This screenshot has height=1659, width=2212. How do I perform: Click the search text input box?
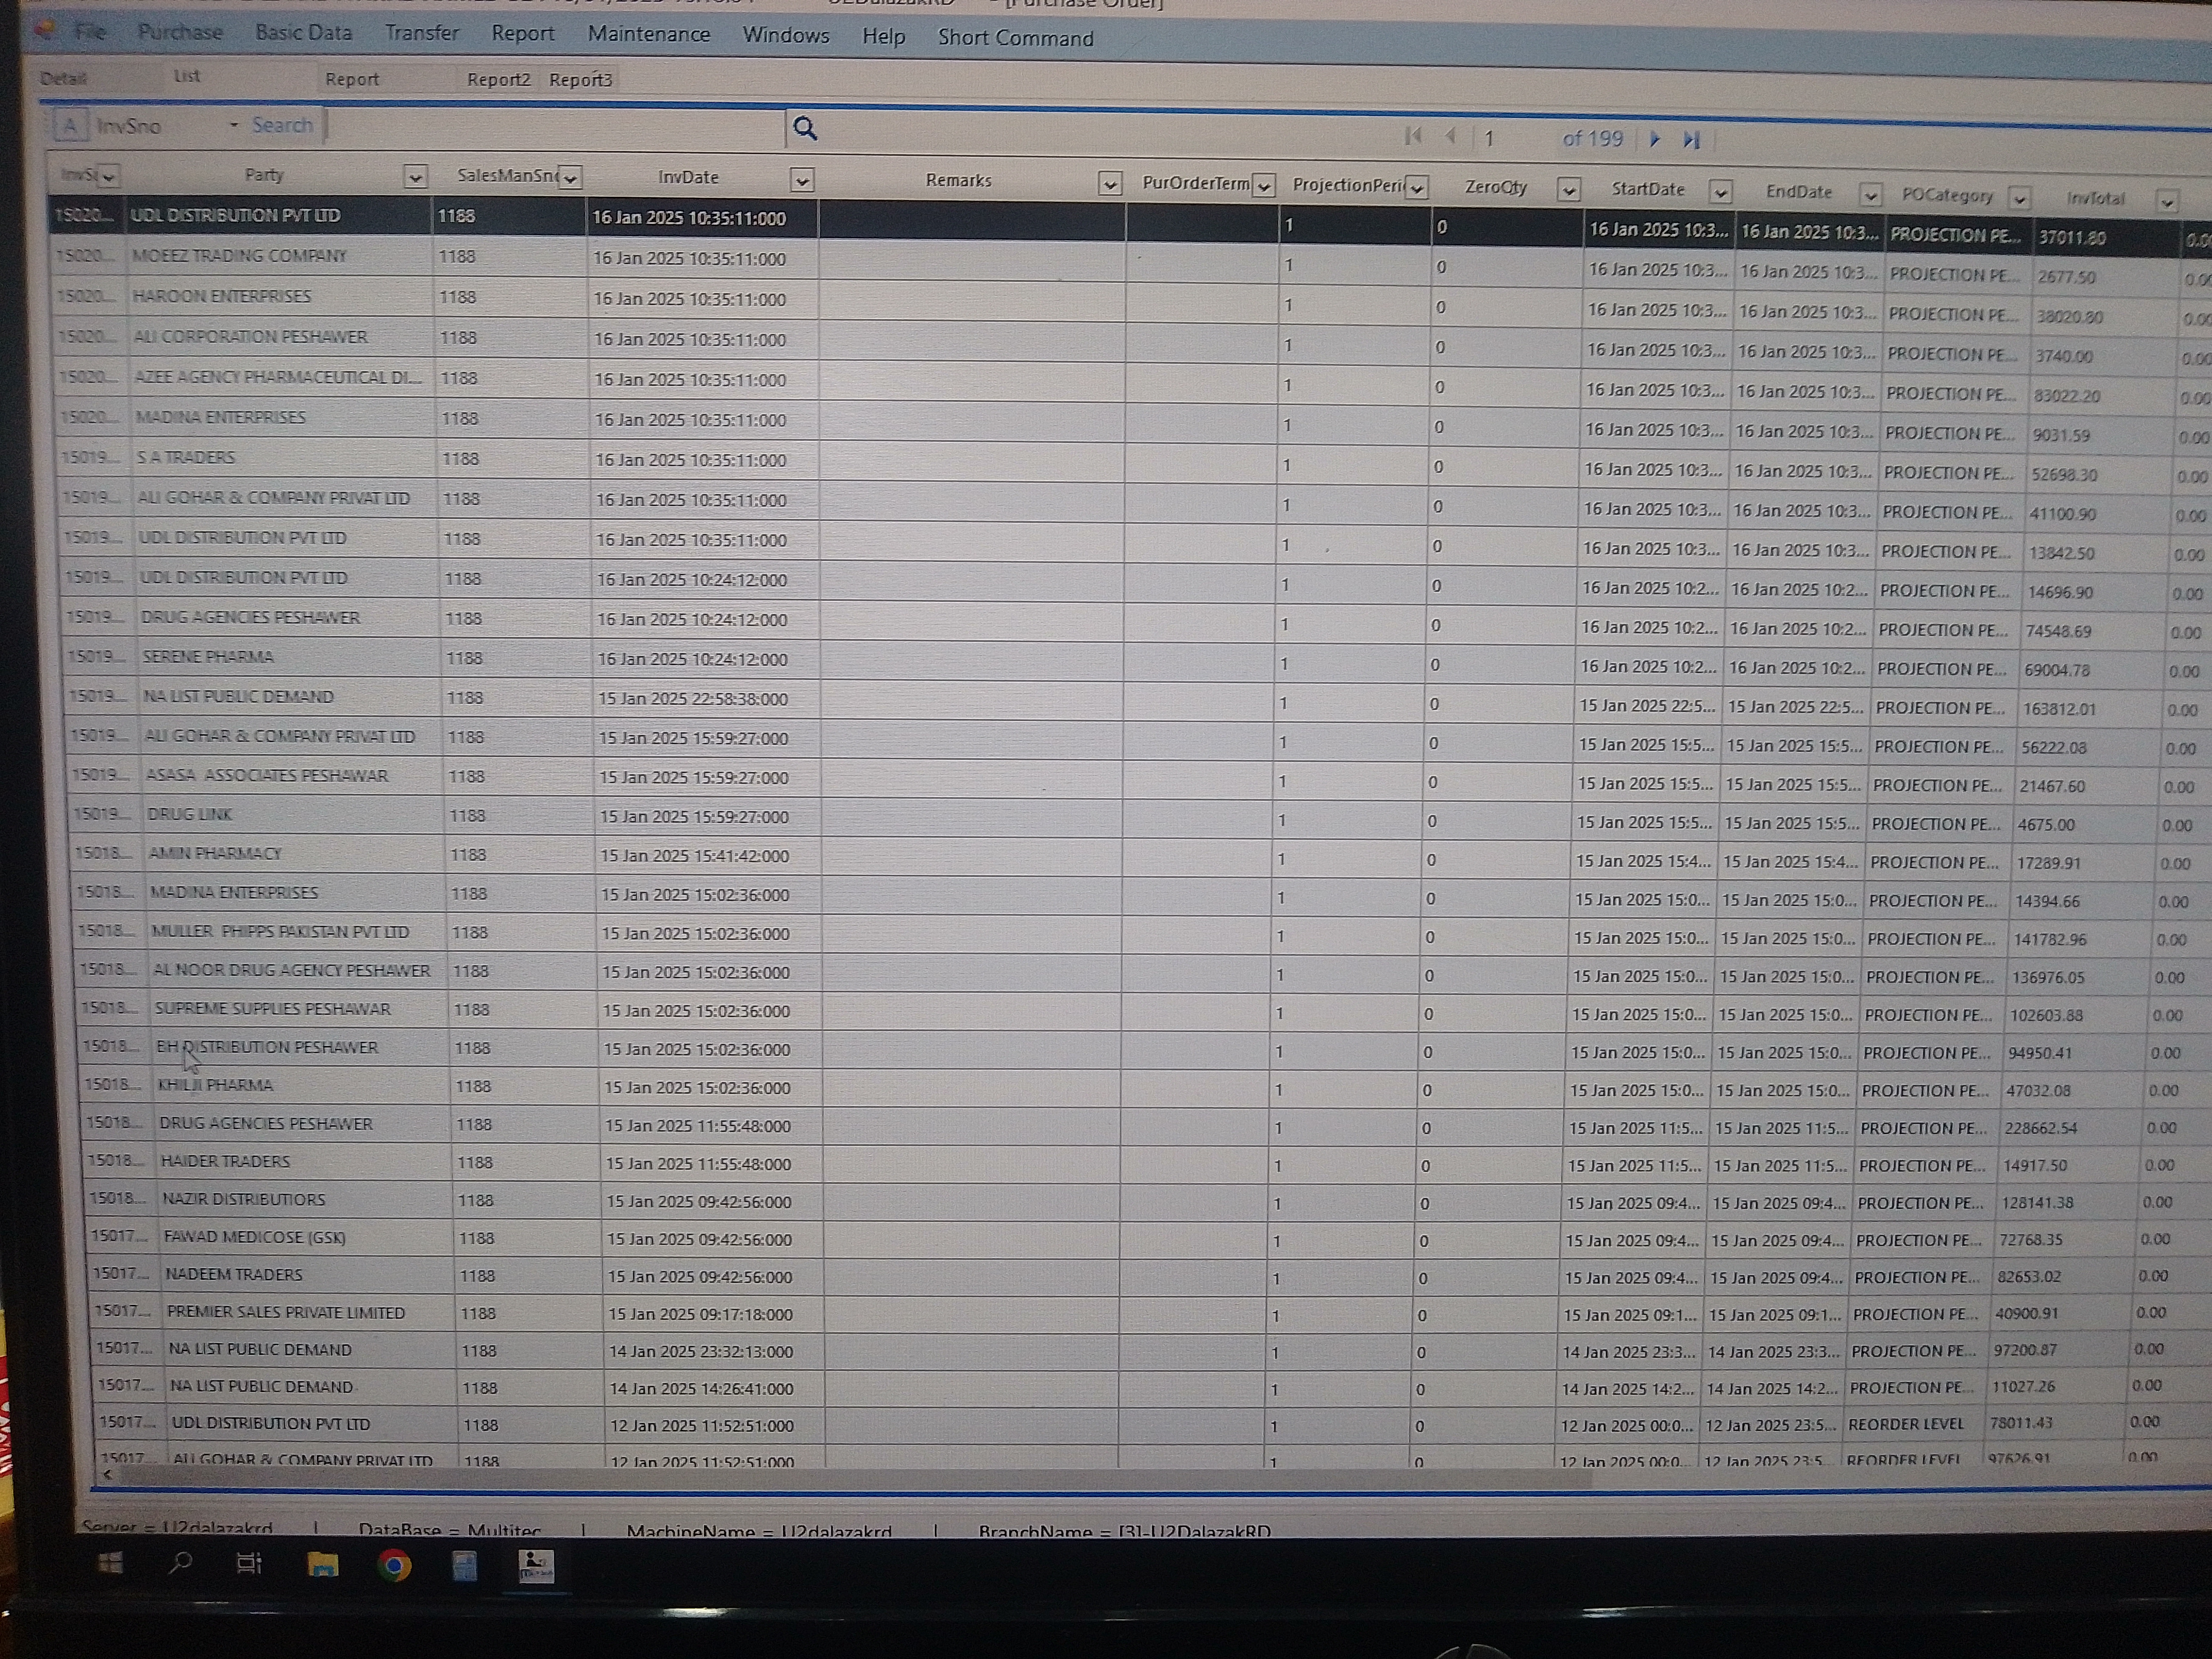[555, 128]
